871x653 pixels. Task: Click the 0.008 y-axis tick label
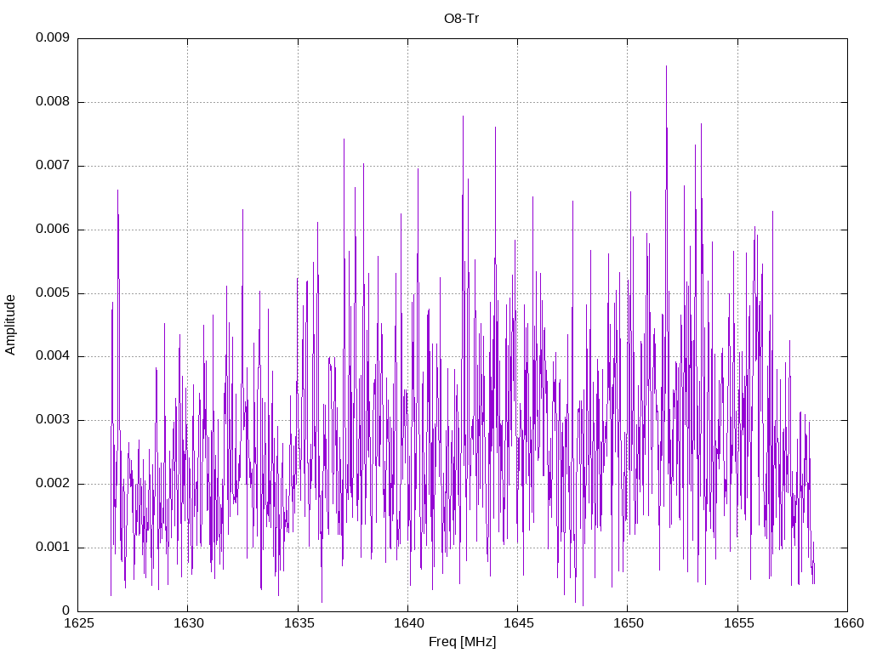click(x=53, y=102)
